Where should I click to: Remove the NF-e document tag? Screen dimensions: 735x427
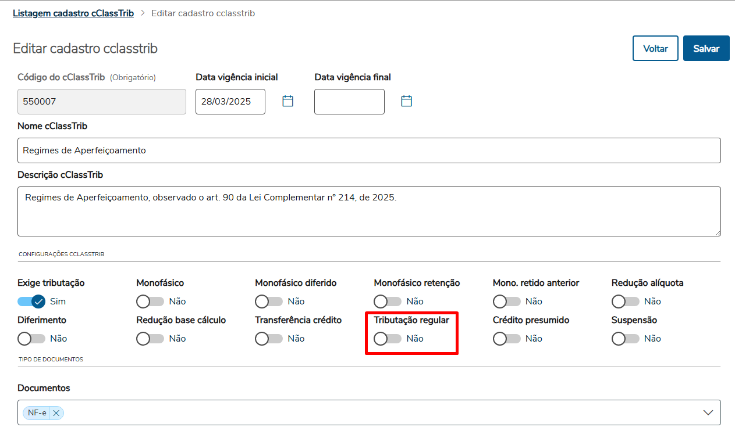56,413
